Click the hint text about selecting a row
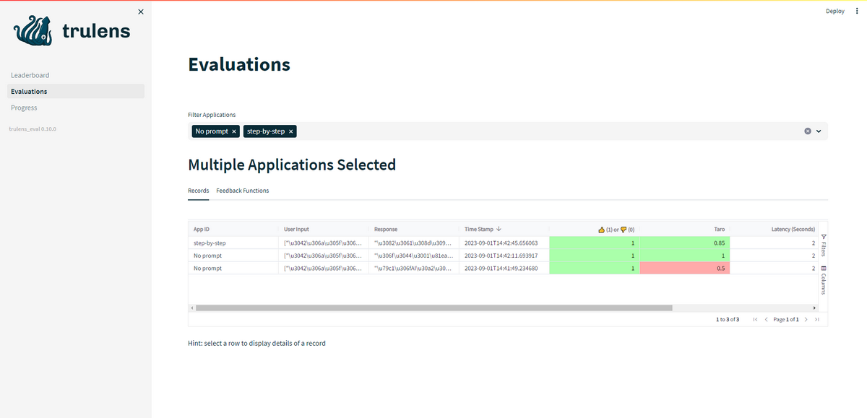This screenshot has height=418, width=867. (256, 344)
